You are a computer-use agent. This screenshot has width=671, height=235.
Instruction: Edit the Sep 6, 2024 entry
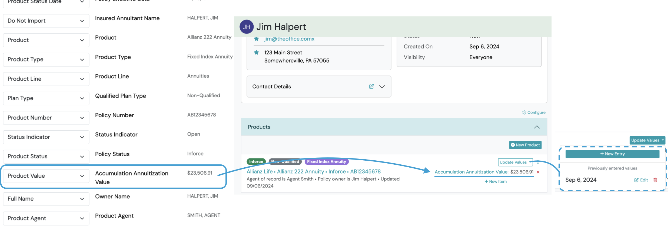click(x=641, y=180)
